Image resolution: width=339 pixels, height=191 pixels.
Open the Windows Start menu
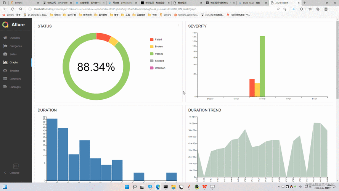126,187
